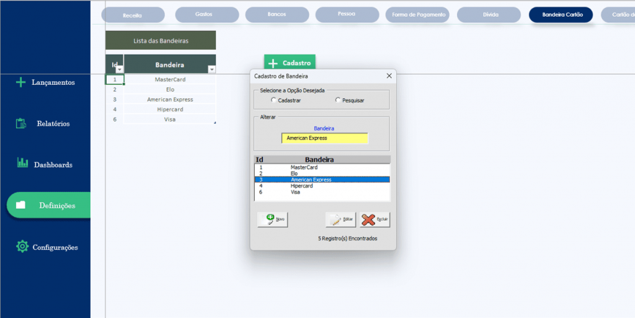Select MasterCard row in dialog list
This screenshot has width=635, height=318.
click(322, 167)
